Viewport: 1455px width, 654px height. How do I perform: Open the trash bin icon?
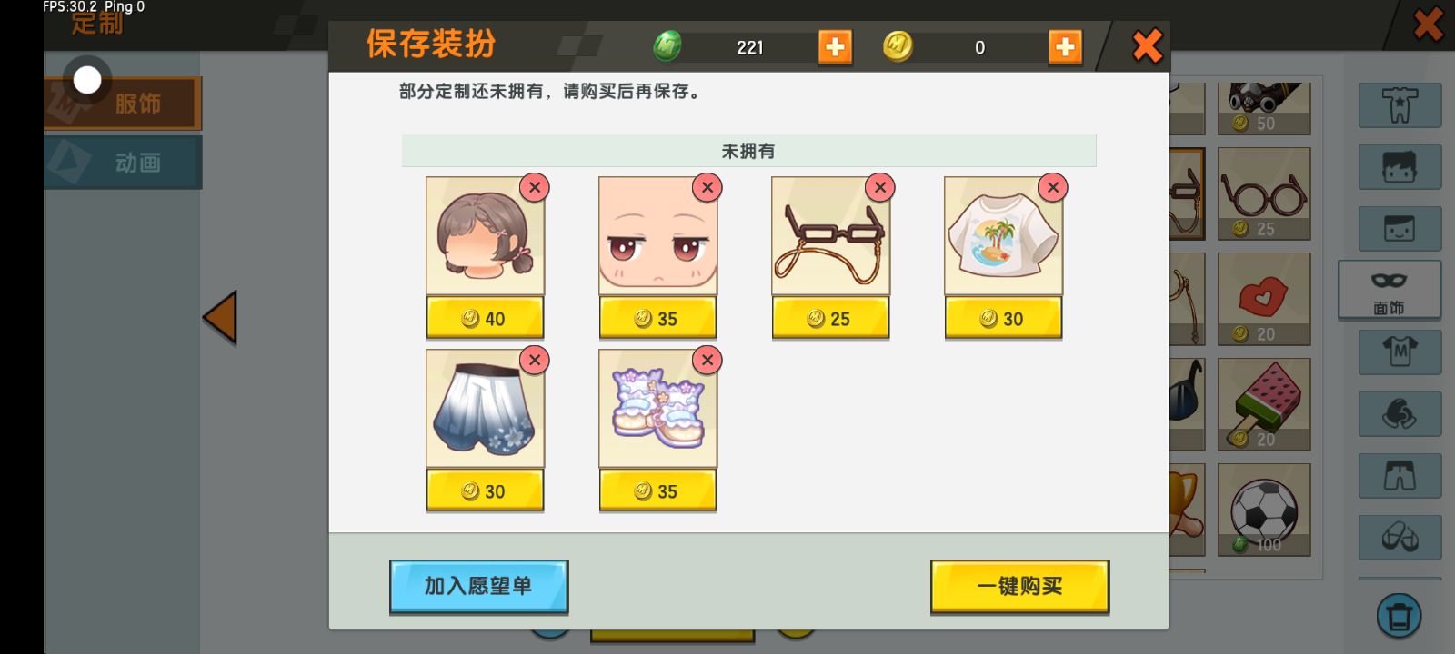[1399, 615]
